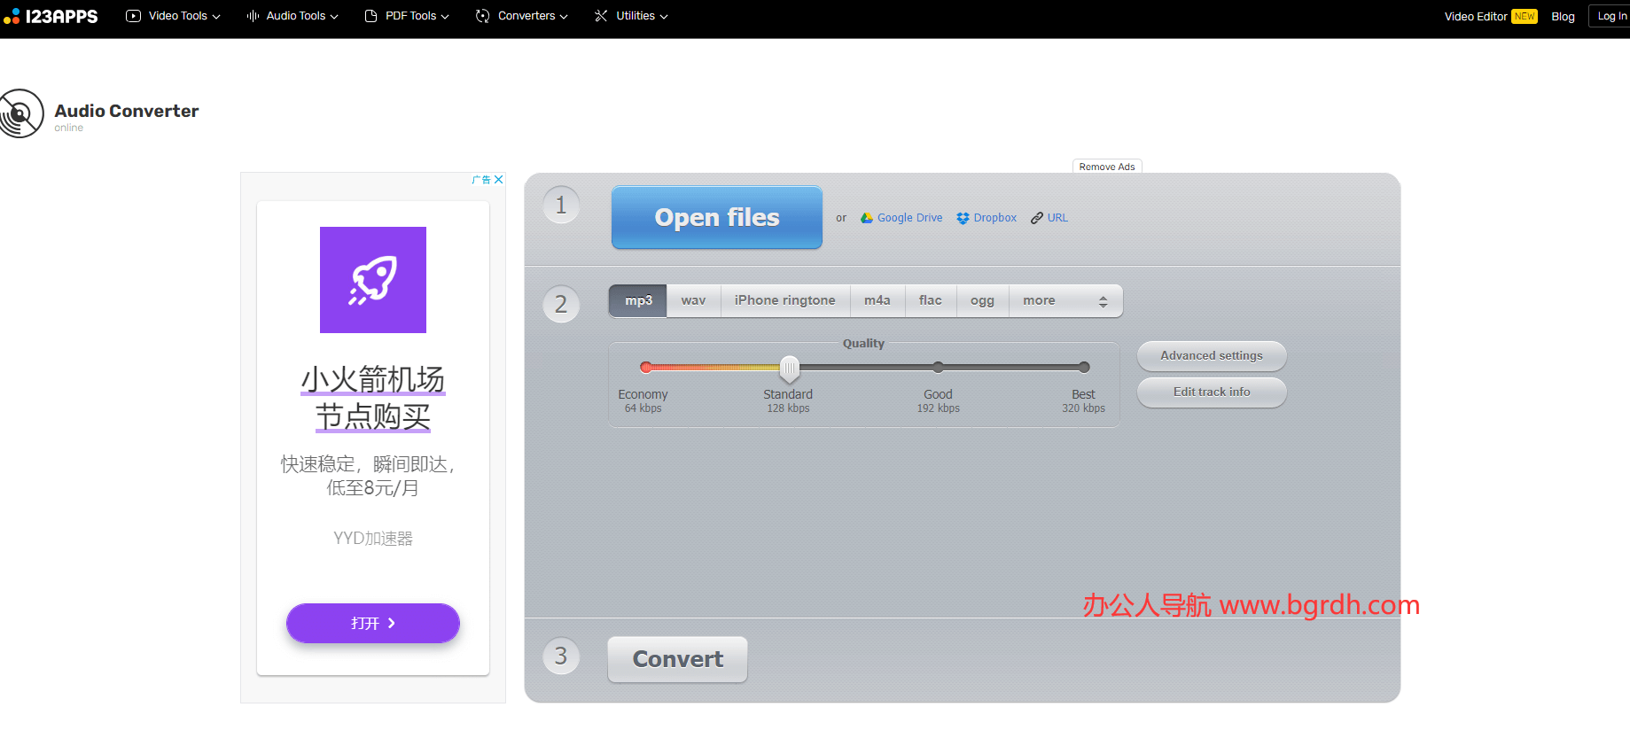Open the more formats dropdown
The image size is (1630, 746).
(1065, 301)
